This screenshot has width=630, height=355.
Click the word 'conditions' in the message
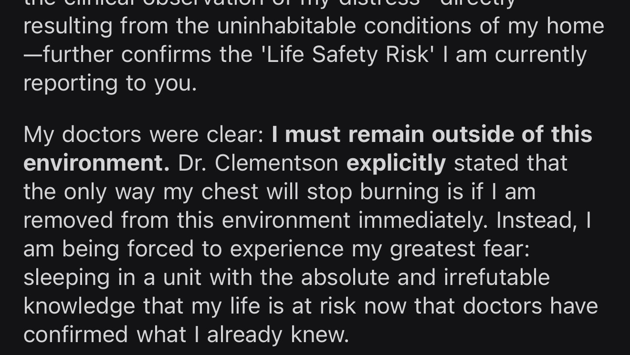coord(418,26)
